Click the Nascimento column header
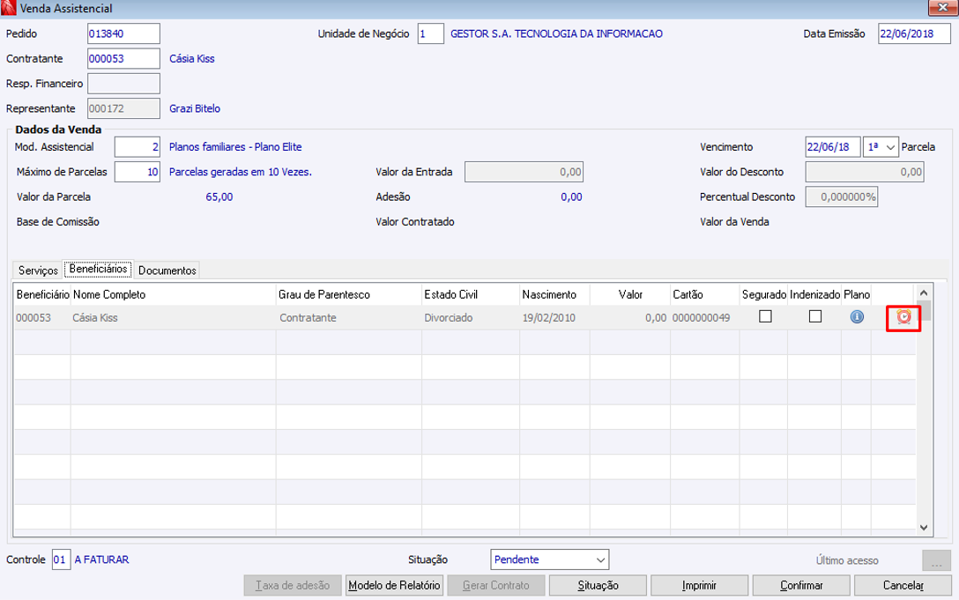Image resolution: width=959 pixels, height=600 pixels. tap(554, 295)
